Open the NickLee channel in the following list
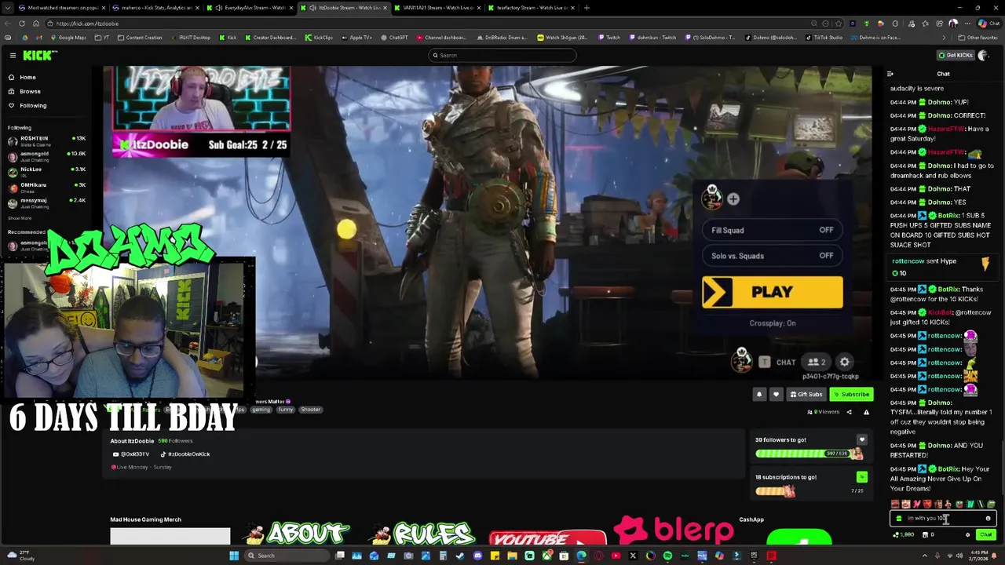This screenshot has width=1005, height=565. click(x=47, y=171)
